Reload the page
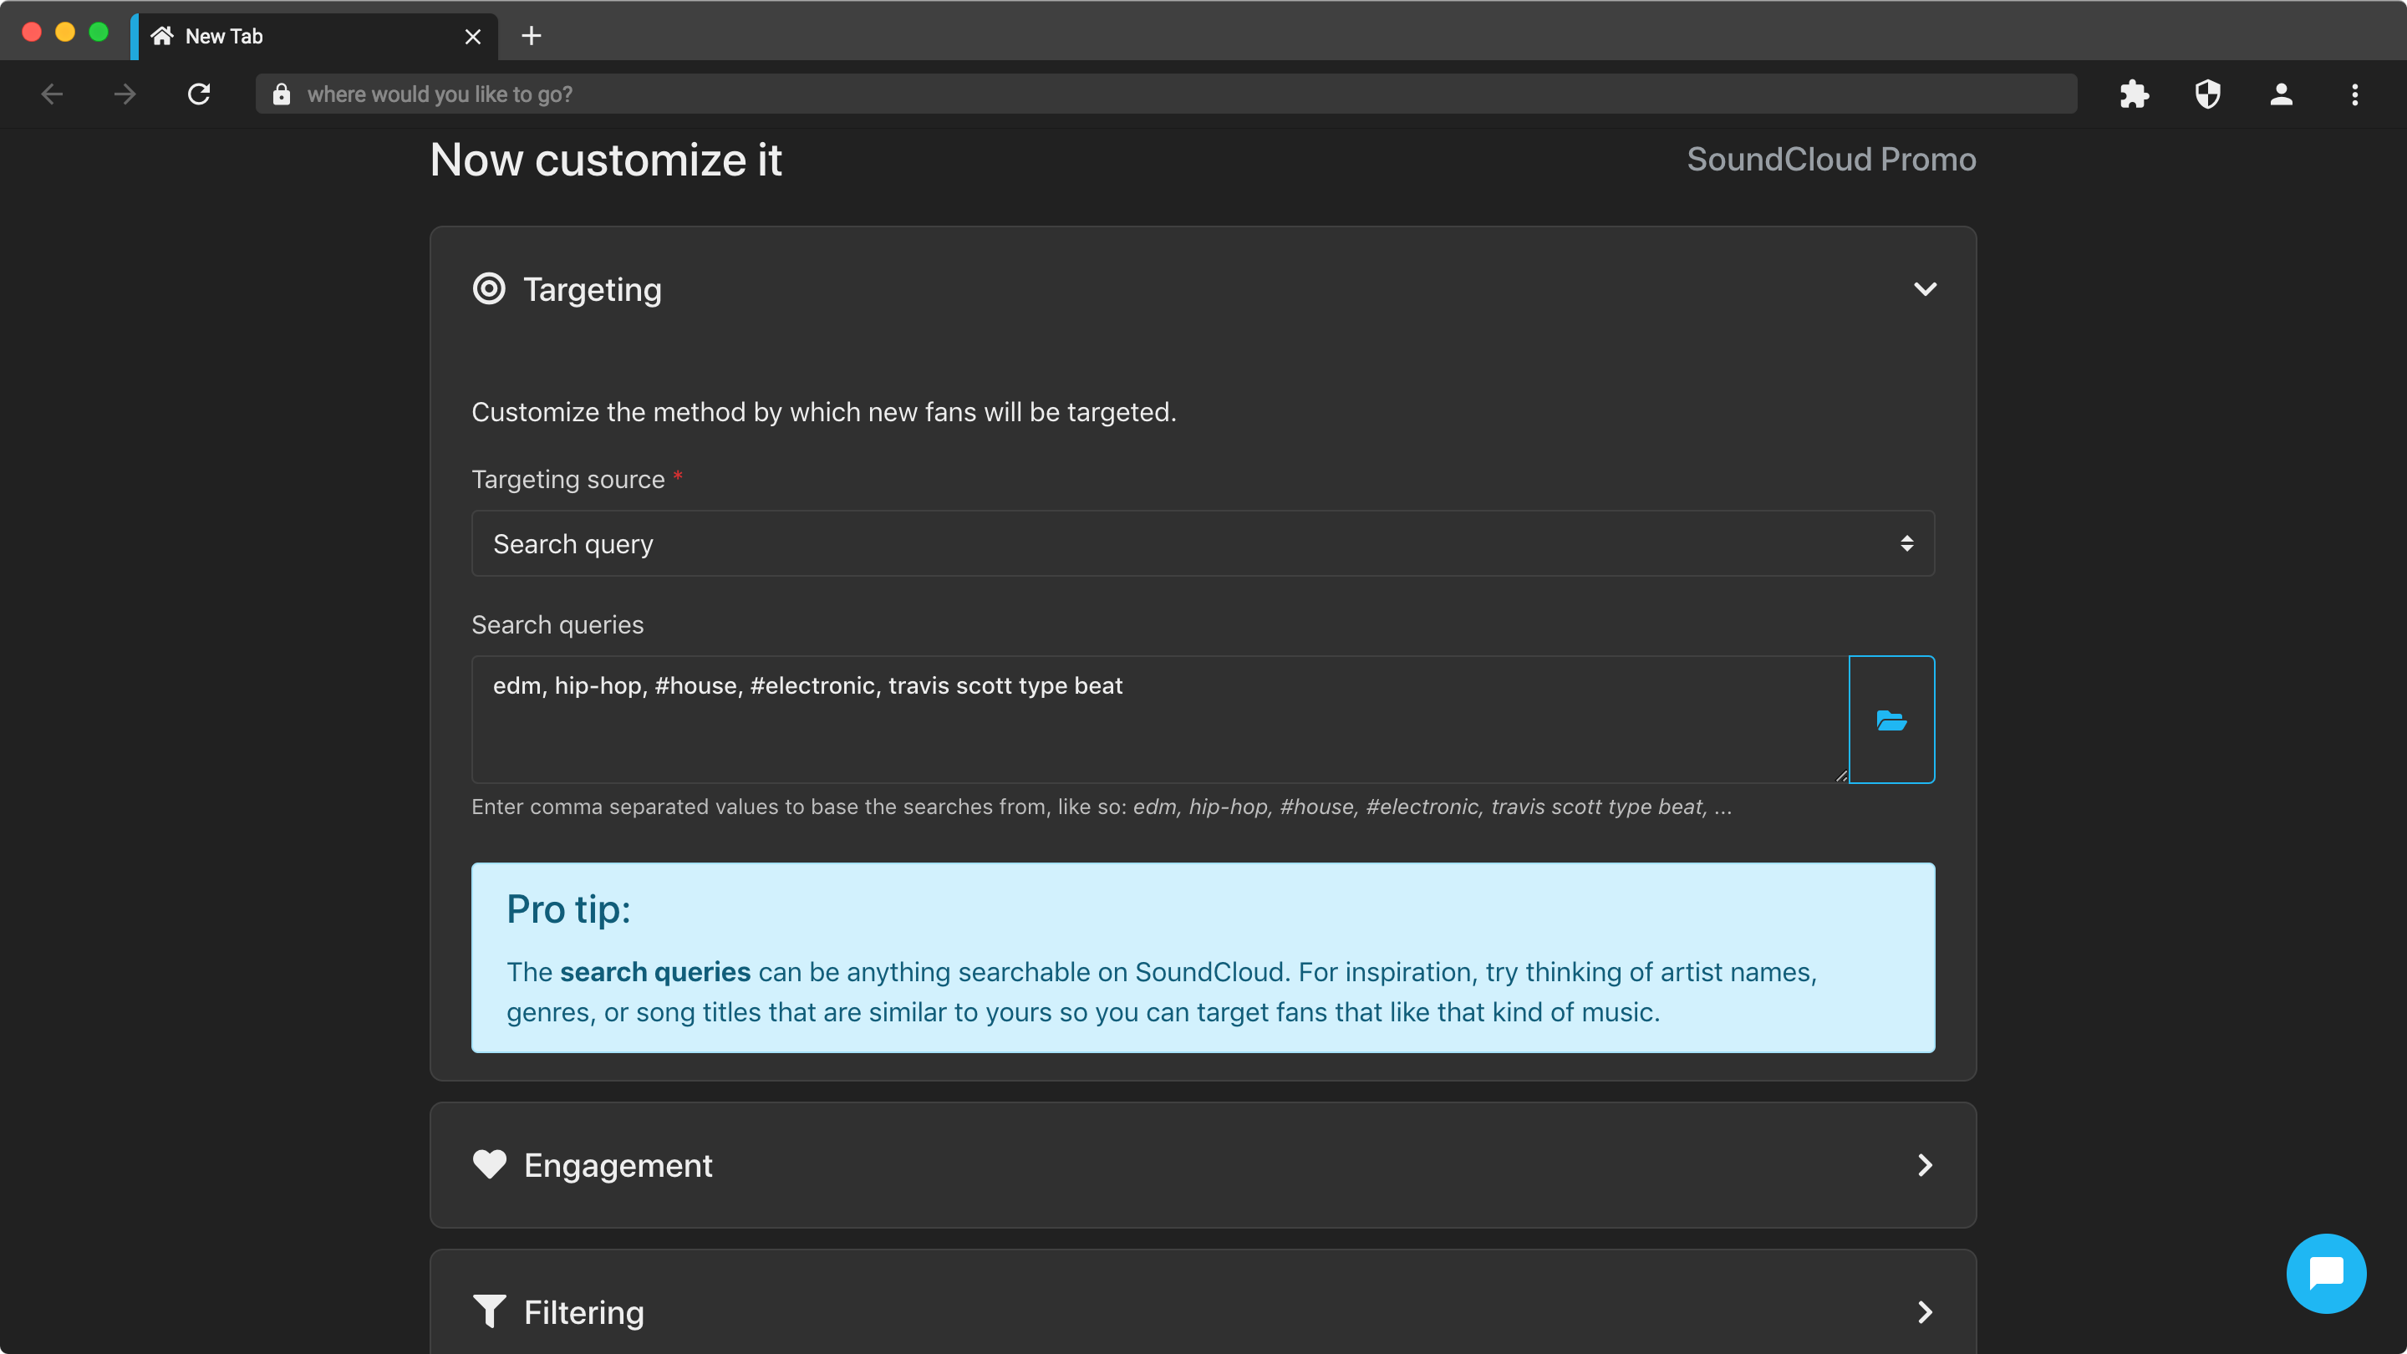2407x1354 pixels. click(x=199, y=94)
